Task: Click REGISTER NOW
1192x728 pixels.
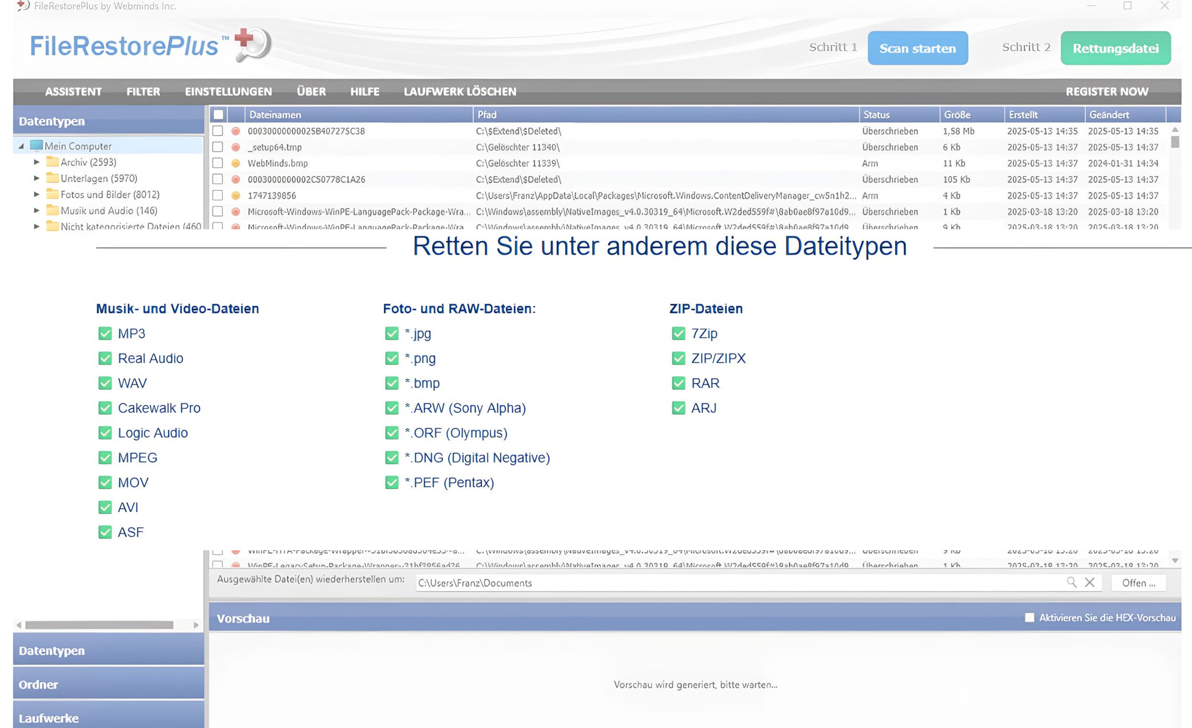Action: (x=1107, y=91)
